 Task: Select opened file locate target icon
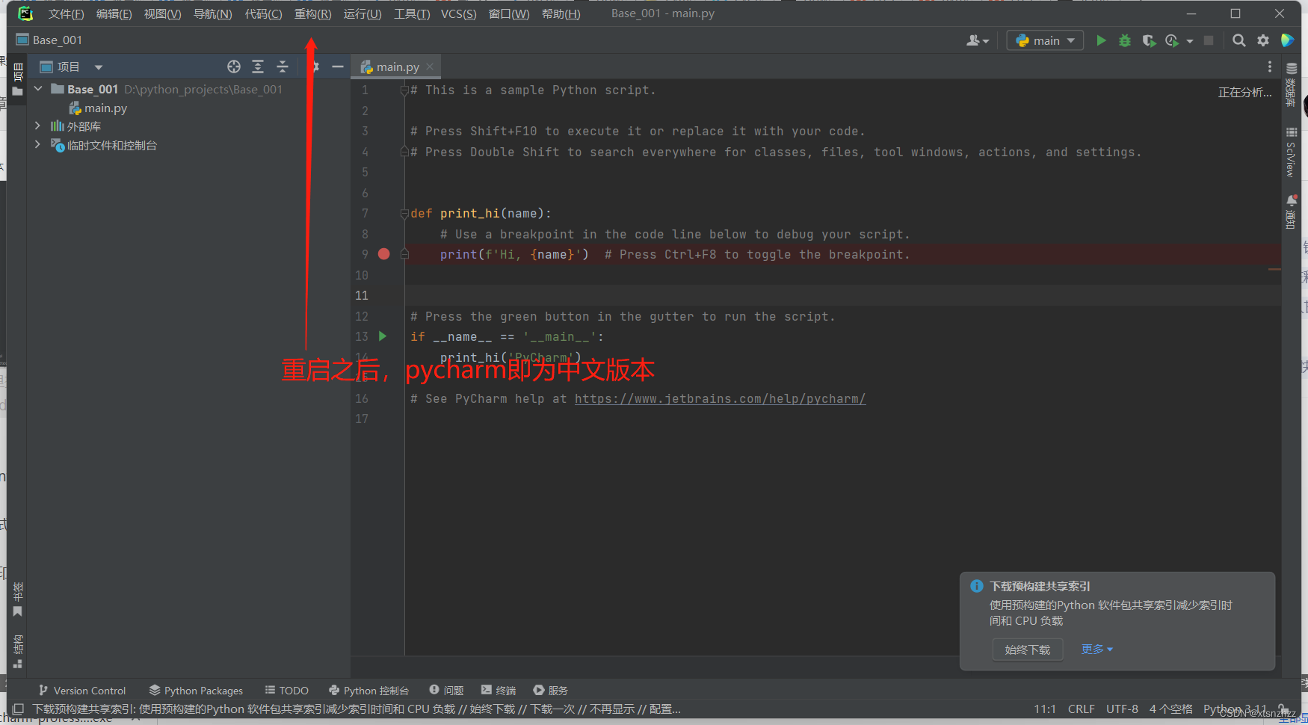point(234,67)
